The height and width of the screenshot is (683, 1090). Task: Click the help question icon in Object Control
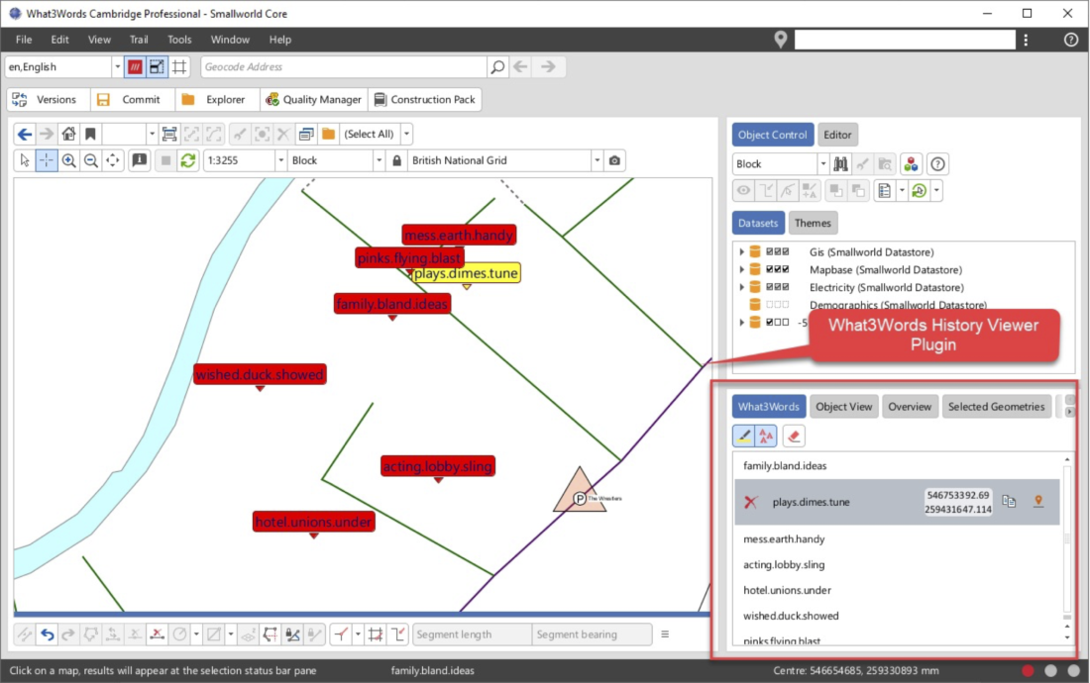coord(937,163)
